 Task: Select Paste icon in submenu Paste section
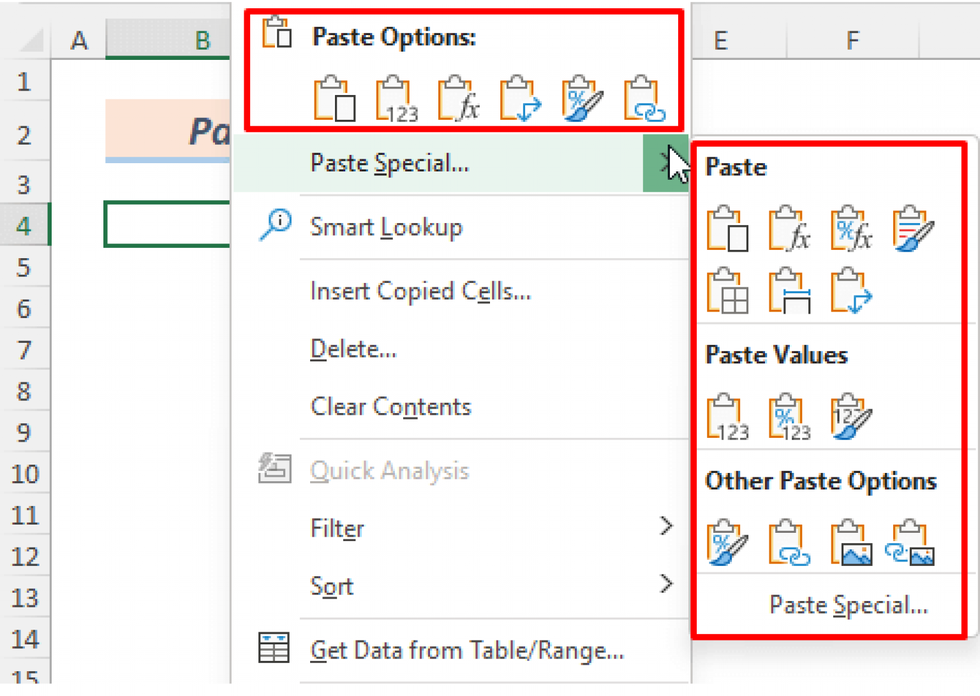pyautogui.click(x=727, y=229)
